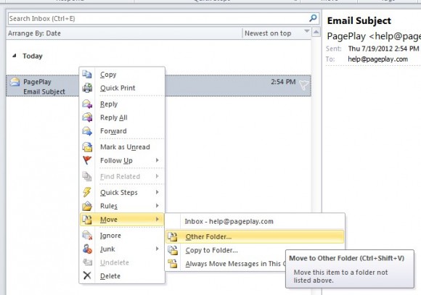Choose Reply All in the menu
The image size is (421, 295).
122,117
